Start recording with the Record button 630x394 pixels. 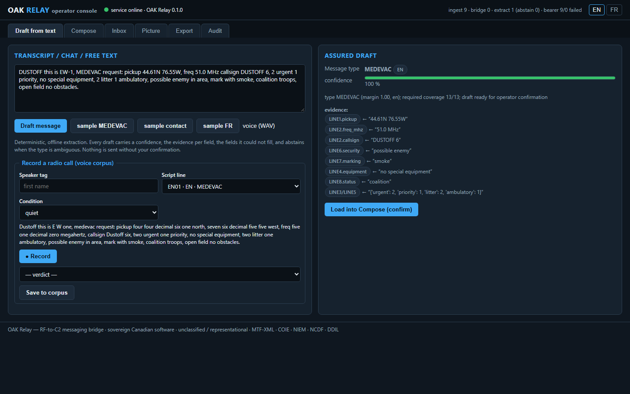coord(38,256)
